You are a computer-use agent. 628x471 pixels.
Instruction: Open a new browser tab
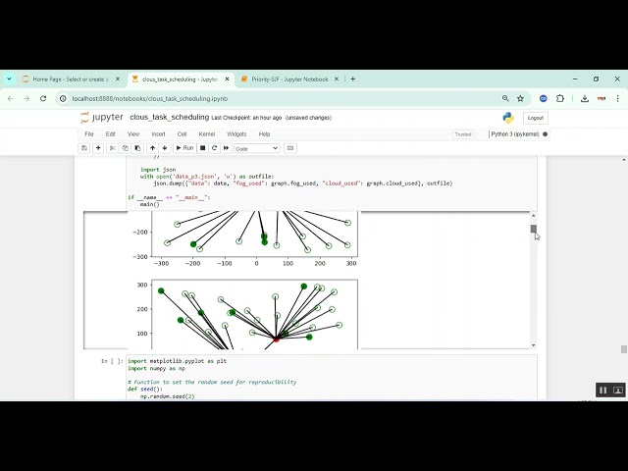coord(353,79)
